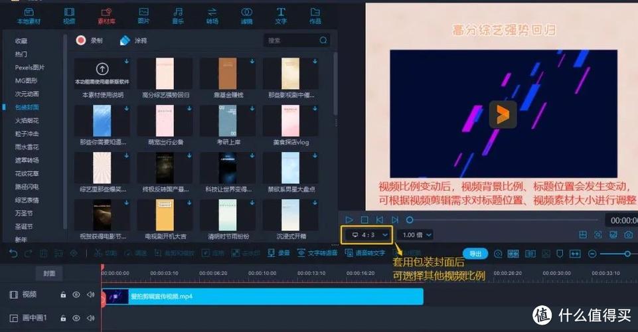Viewport: 638px width, 332px height.
Task: Toggle visibility of 视频 track
Action: click(76, 295)
